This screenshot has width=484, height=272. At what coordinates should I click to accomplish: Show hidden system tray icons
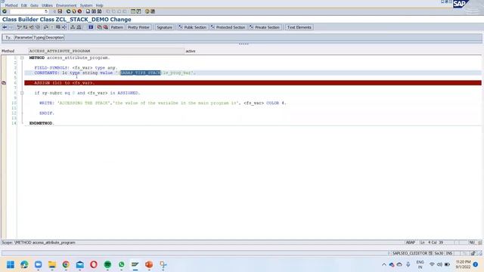384,264
